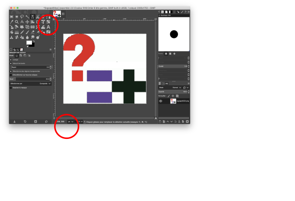
Task: Open the layer Mode Normal dropdown
Action: [x=176, y=88]
